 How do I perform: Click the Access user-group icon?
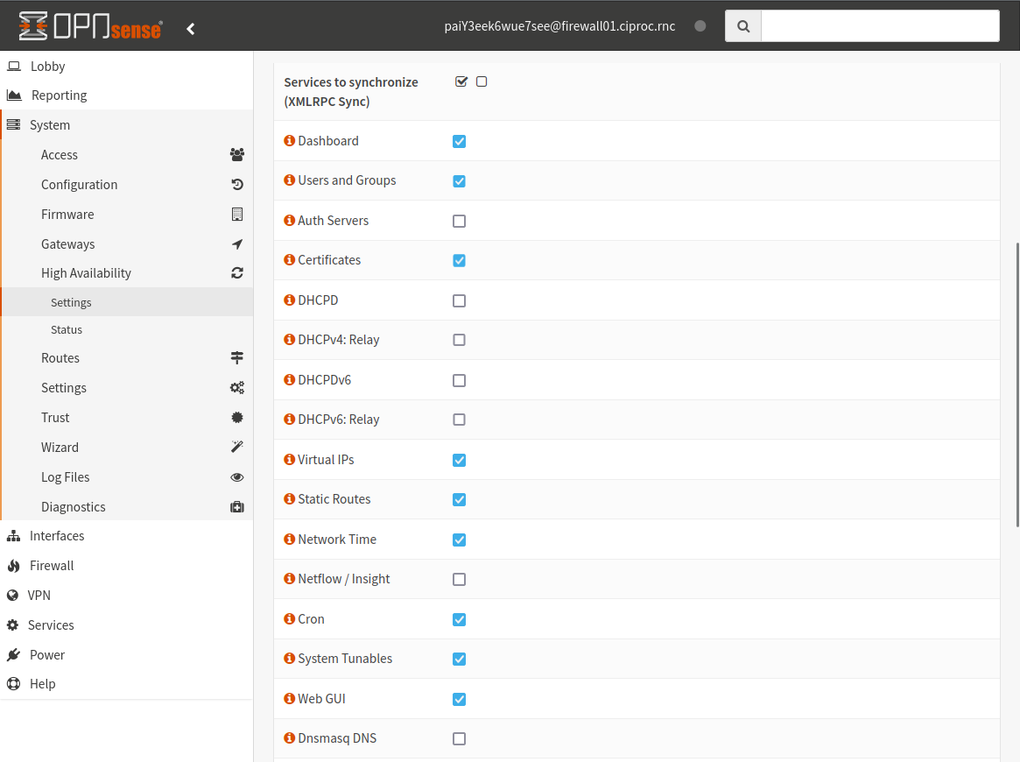click(x=236, y=154)
